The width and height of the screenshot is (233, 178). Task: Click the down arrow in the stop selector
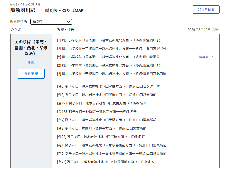[x=69, y=22]
